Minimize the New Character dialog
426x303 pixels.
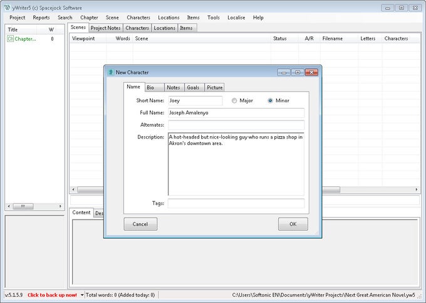(x=284, y=72)
